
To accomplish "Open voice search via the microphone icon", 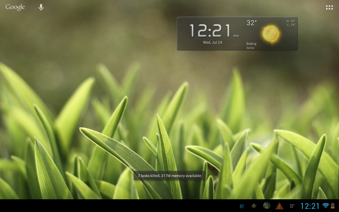I will point(41,7).
